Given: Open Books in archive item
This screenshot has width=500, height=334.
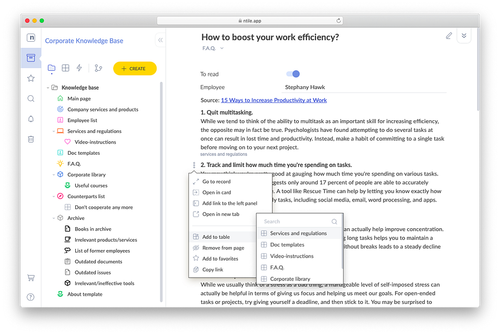Looking at the screenshot, I should [93, 229].
